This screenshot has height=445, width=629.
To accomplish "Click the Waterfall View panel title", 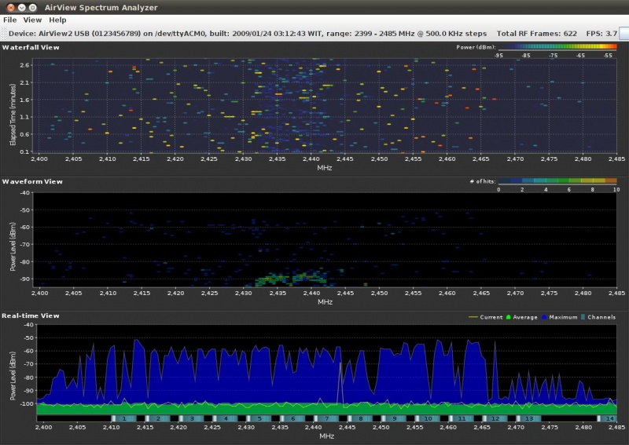I will (31, 47).
